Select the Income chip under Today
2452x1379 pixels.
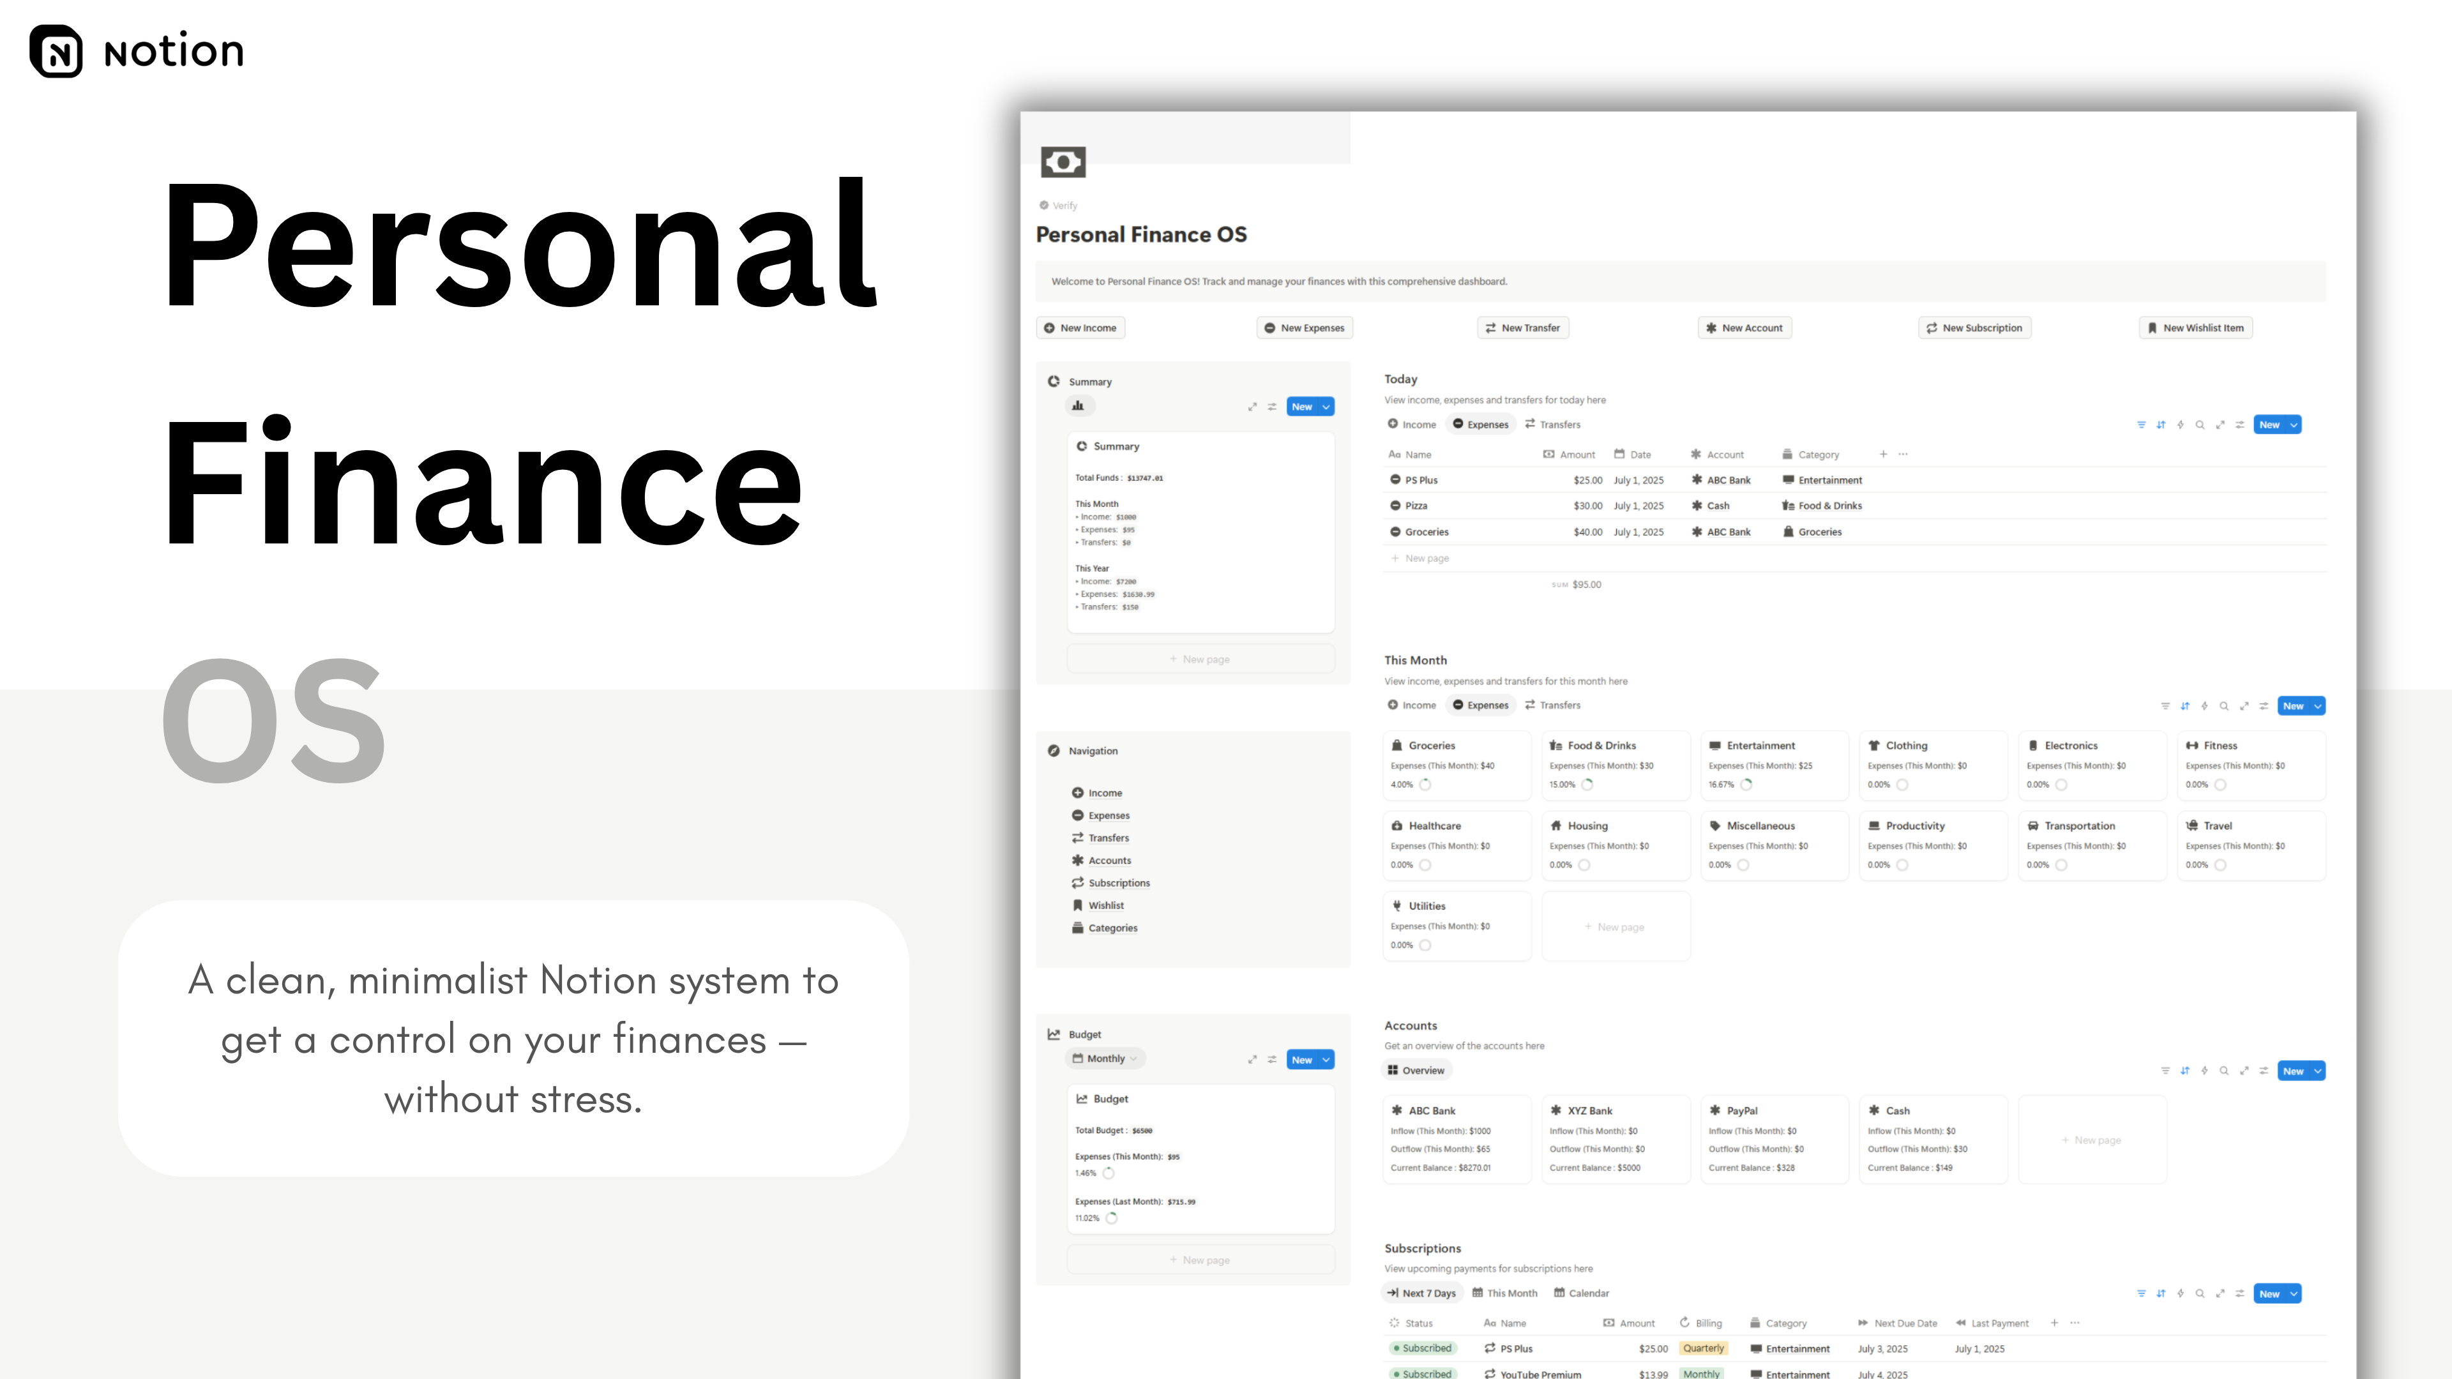[x=1412, y=425]
